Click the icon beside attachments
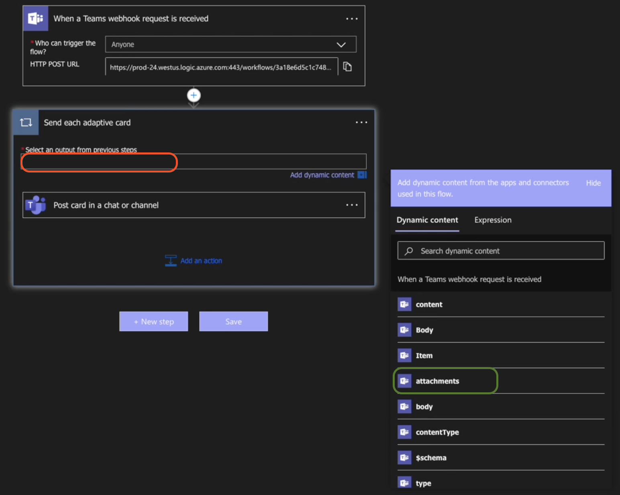 (404, 381)
